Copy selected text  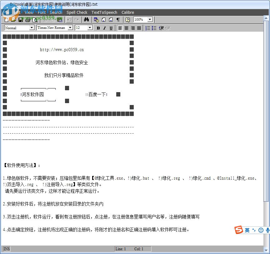coord(52,20)
